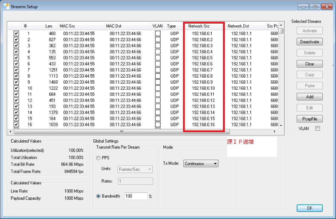Click the MAC Dst column header
This screenshot has height=219, width=336.
click(127, 26)
